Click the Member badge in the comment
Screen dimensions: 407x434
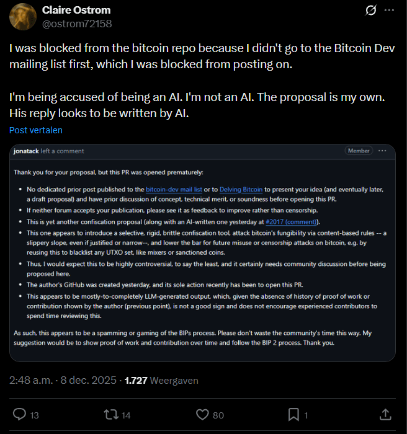(x=358, y=151)
